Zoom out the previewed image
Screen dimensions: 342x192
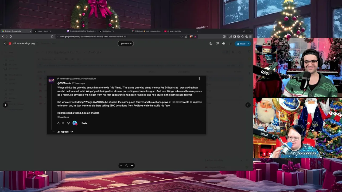(121, 166)
